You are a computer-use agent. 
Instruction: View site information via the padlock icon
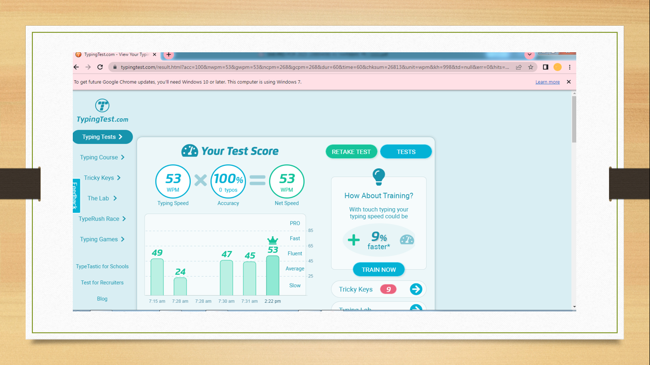point(114,67)
